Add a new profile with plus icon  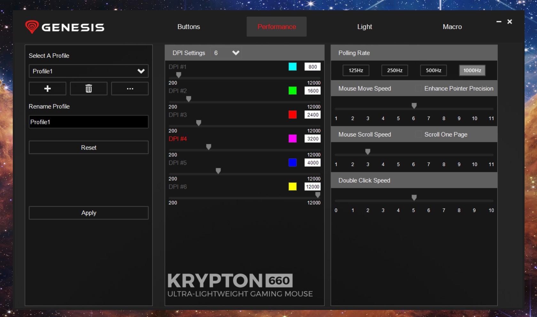(x=47, y=89)
